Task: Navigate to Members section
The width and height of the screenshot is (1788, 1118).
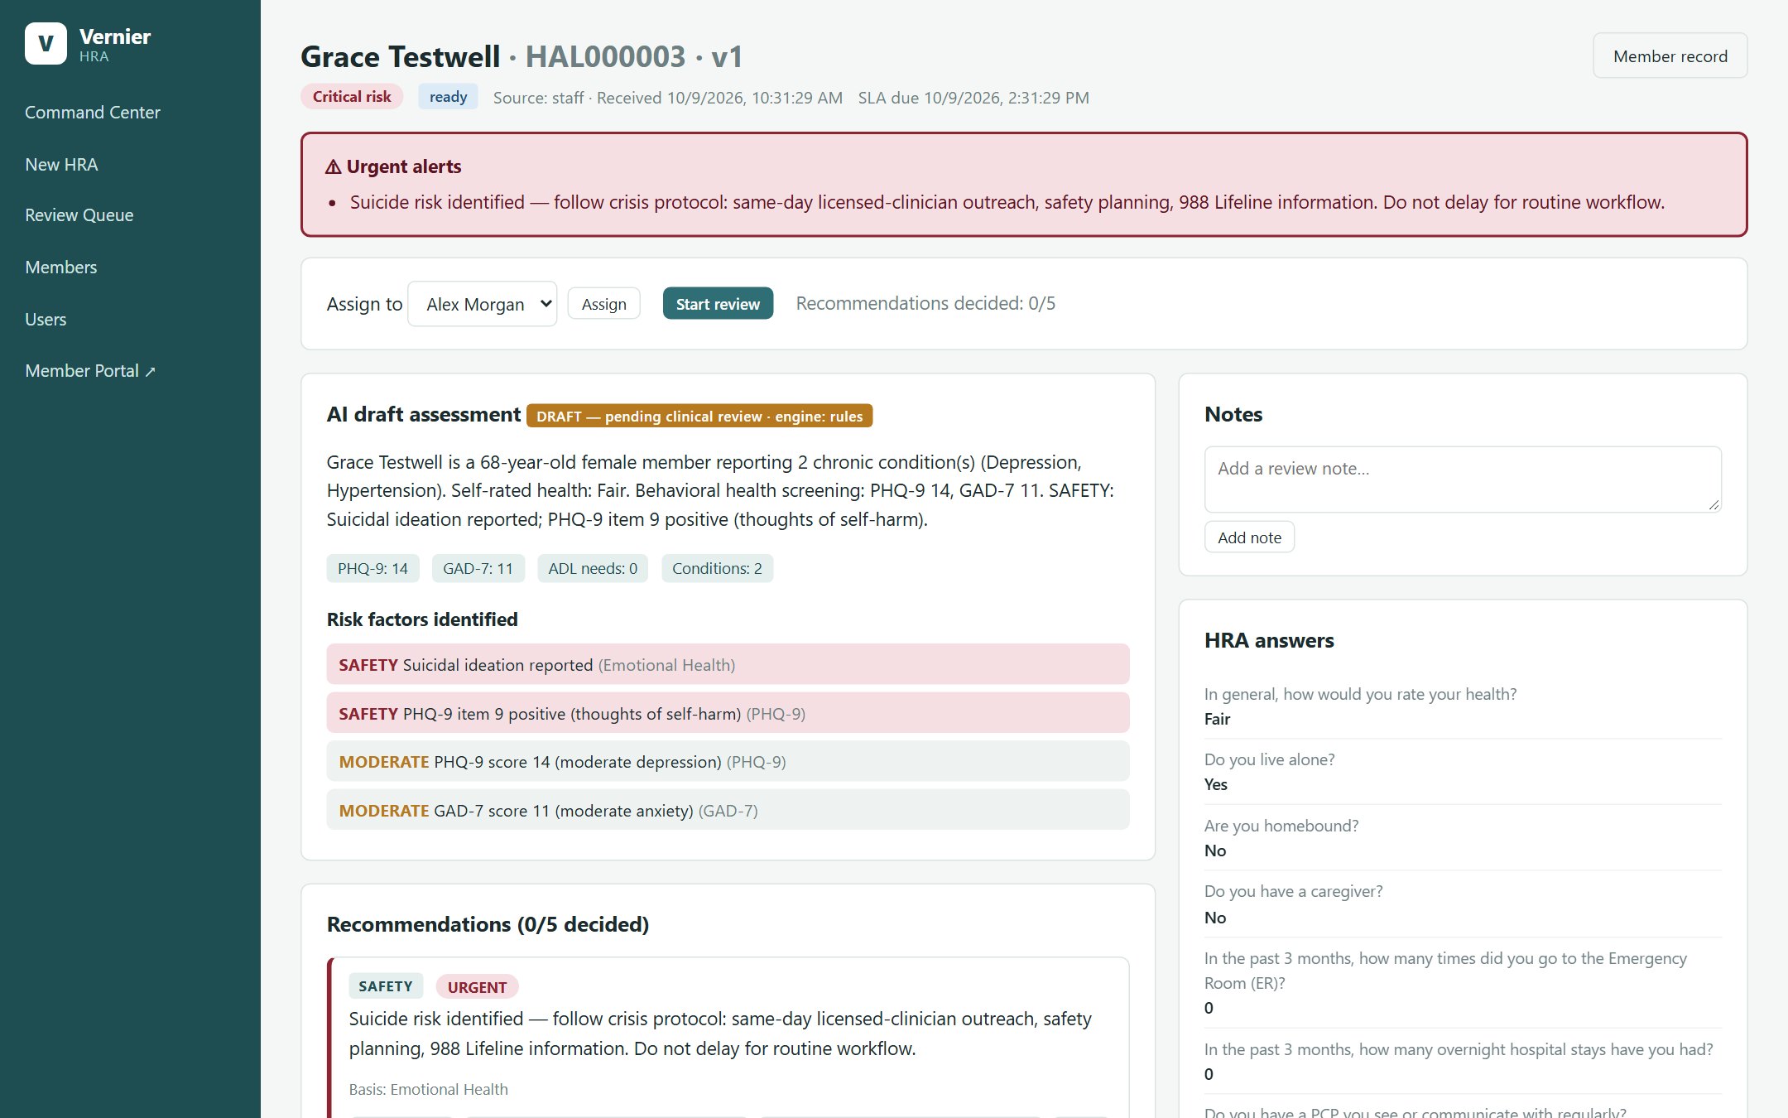Action: click(x=61, y=267)
